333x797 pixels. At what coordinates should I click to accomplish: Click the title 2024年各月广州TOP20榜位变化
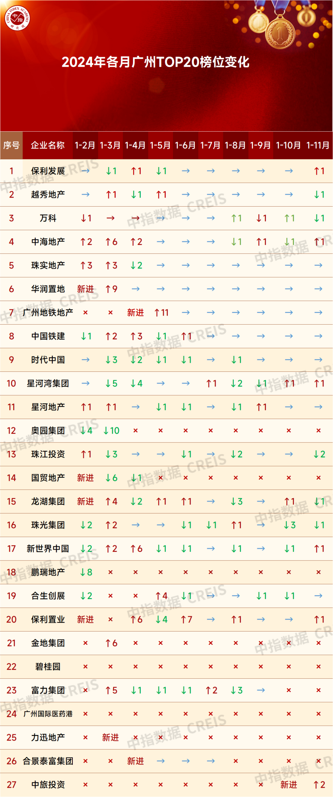(155, 62)
